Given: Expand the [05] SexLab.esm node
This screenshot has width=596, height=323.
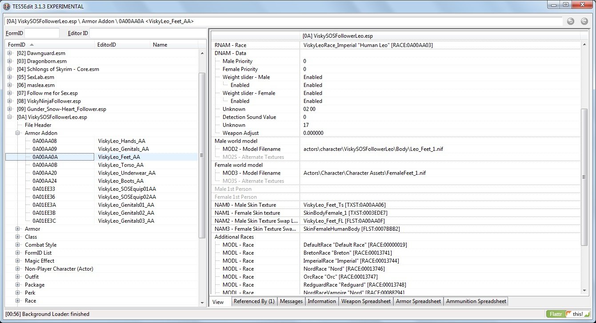Looking at the screenshot, I should (x=9, y=77).
